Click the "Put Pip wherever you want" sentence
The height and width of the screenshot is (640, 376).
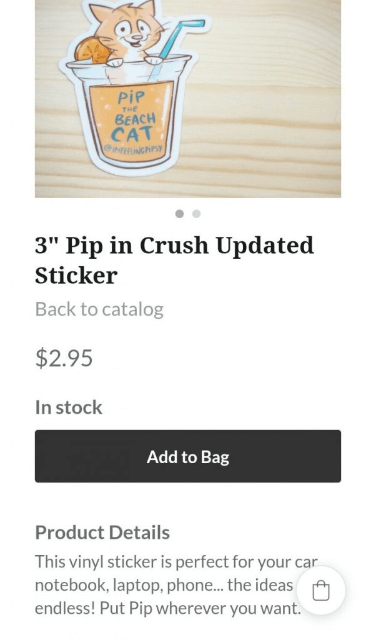tap(199, 608)
